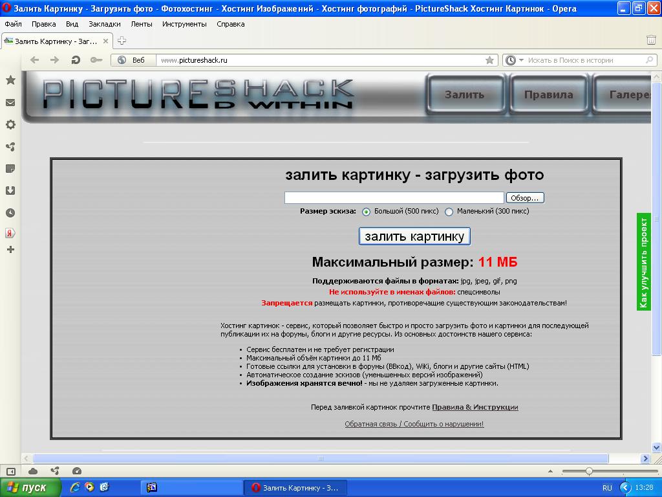Open Обратная связь / Сообщить о нарушении link
The width and height of the screenshot is (662, 497).
pos(414,424)
